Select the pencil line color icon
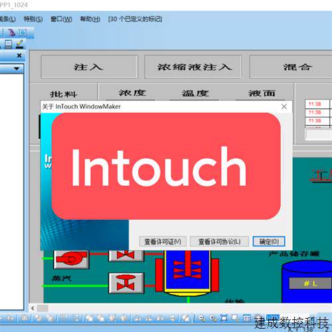 [x=20, y=44]
